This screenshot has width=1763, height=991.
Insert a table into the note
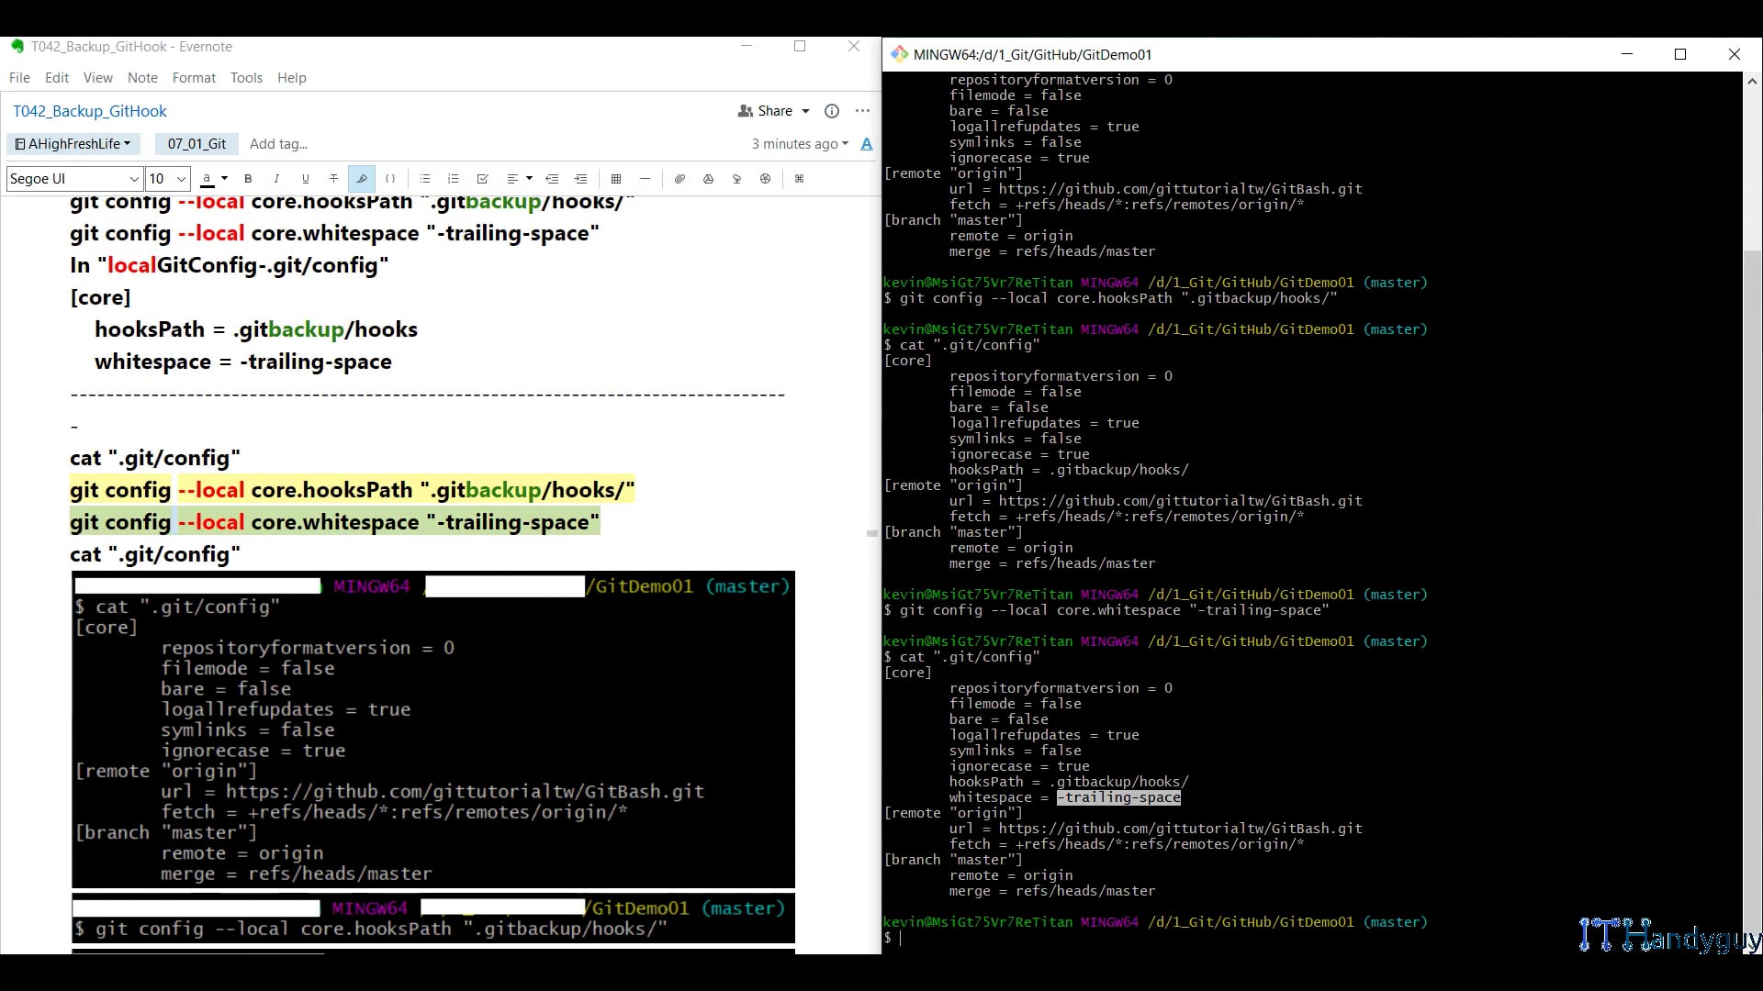point(616,179)
